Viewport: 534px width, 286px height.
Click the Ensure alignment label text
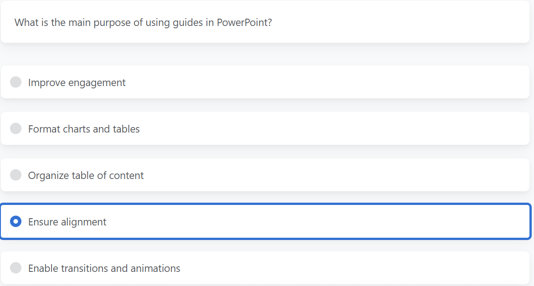pos(67,222)
